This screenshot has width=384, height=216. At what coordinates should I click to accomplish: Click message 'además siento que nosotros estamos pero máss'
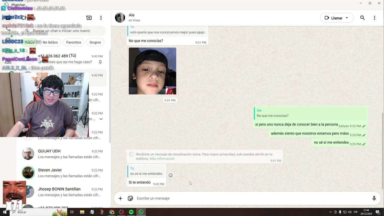(310, 133)
